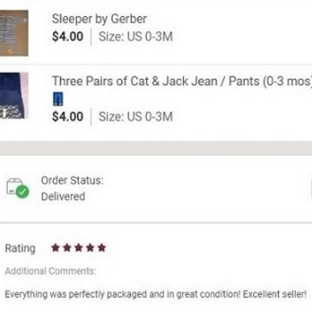The height and width of the screenshot is (312, 312).
Task: Open Three Pairs of Cat & Jack listing
Action: coord(182,81)
